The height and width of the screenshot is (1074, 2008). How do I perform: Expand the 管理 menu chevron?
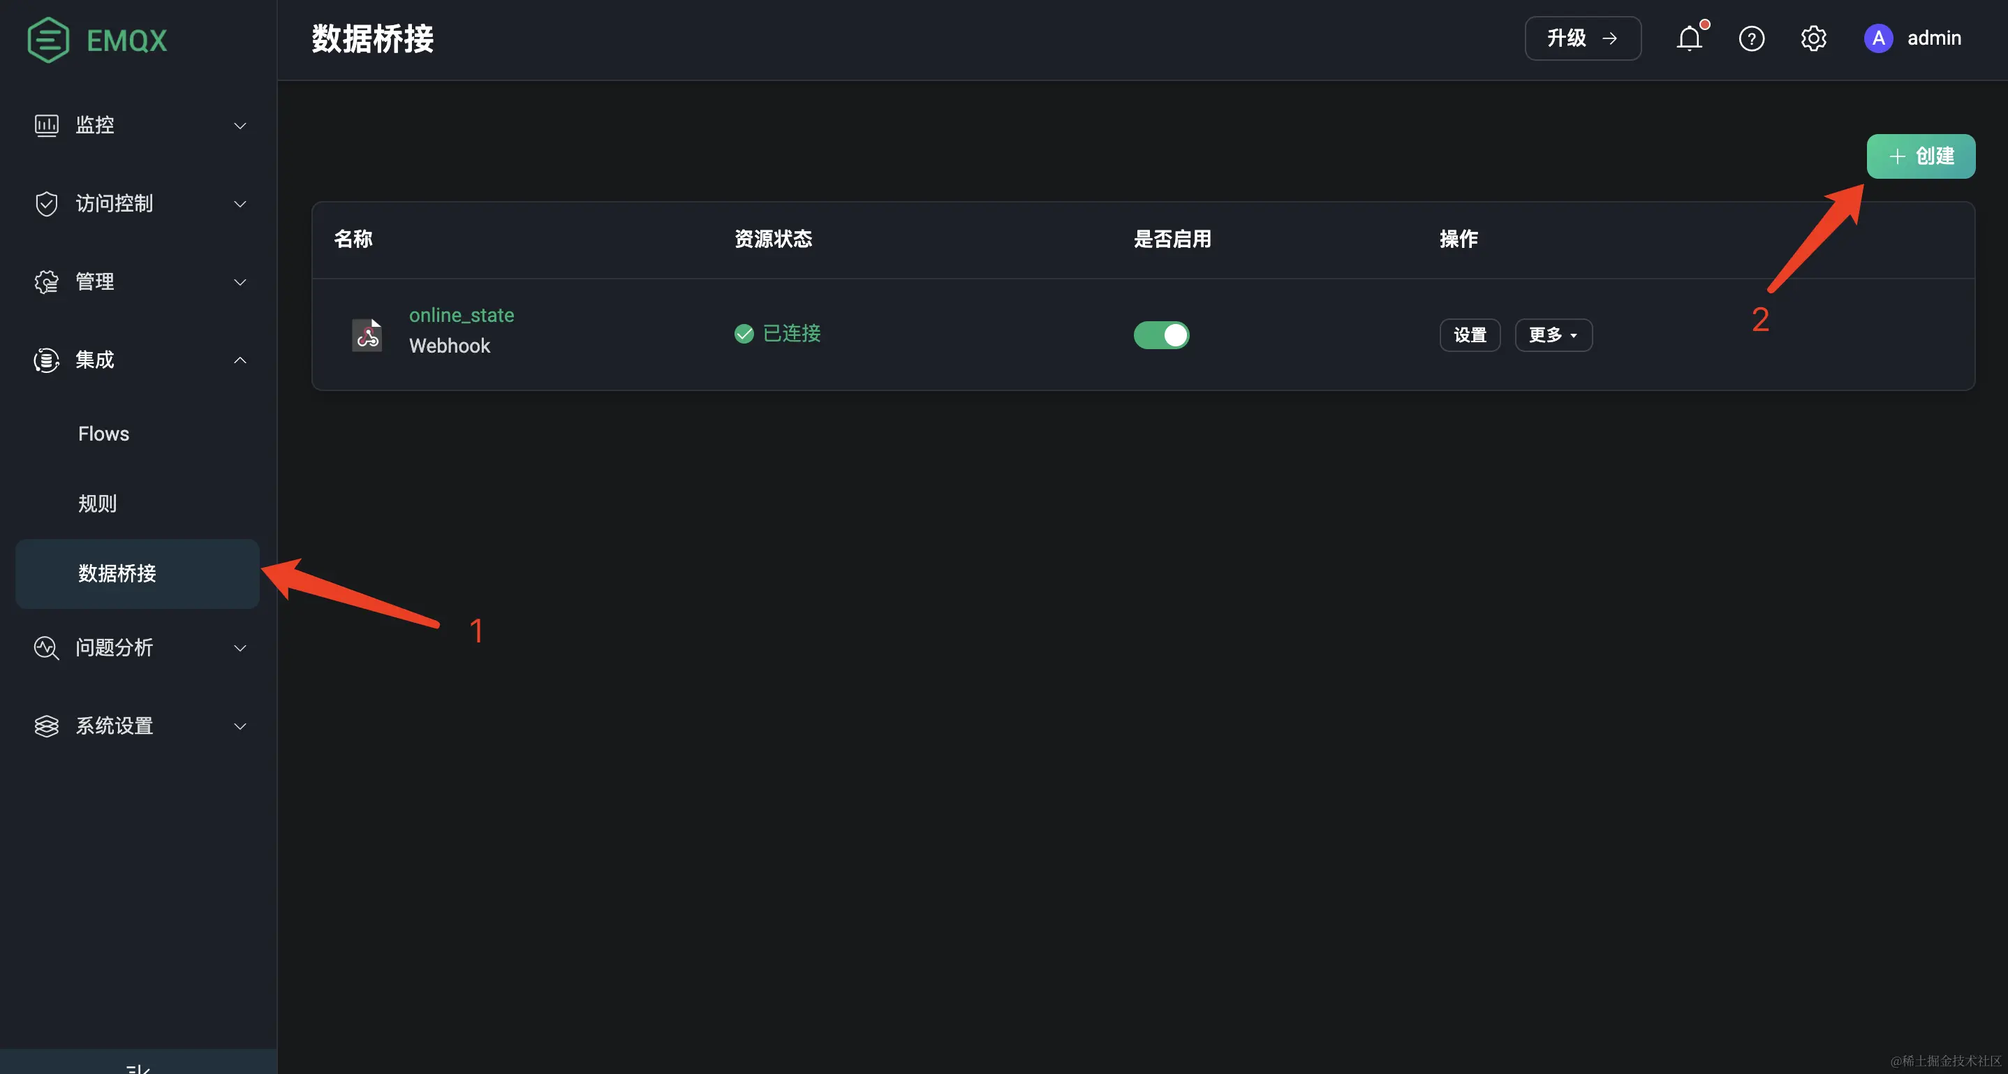240,282
